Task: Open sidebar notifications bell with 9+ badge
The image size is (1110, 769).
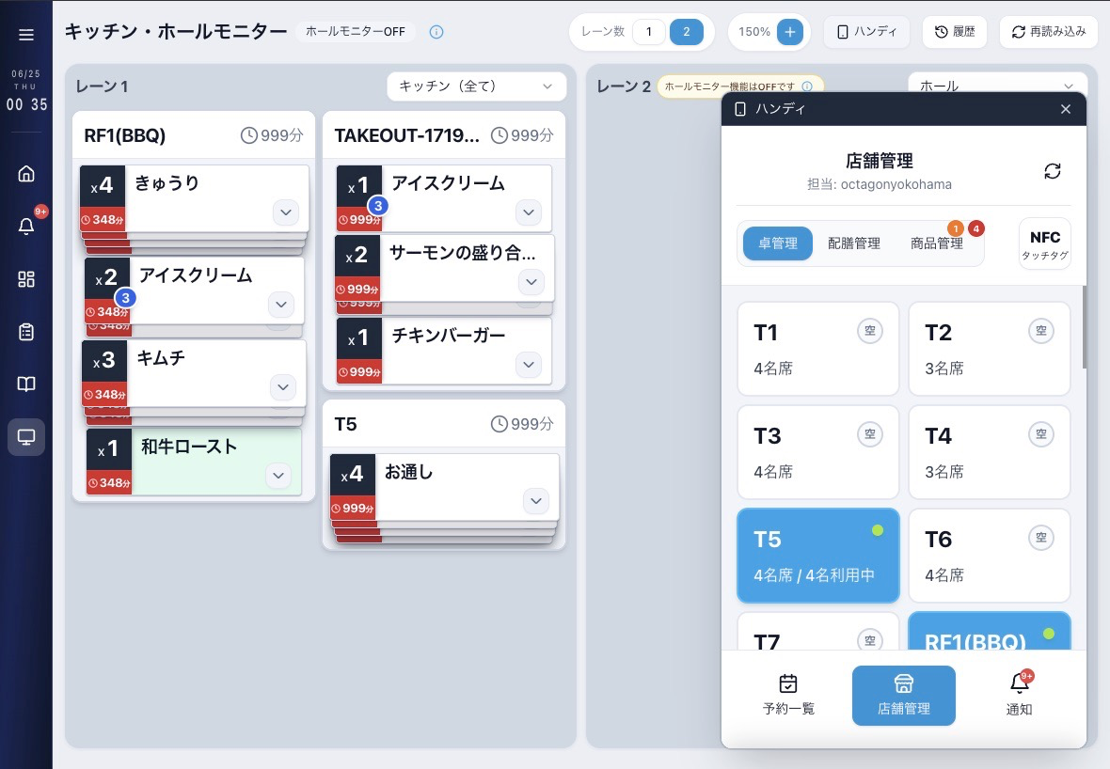Action: [x=26, y=226]
